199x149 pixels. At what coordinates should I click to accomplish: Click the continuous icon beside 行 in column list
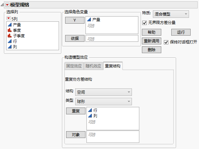coord(10,41)
